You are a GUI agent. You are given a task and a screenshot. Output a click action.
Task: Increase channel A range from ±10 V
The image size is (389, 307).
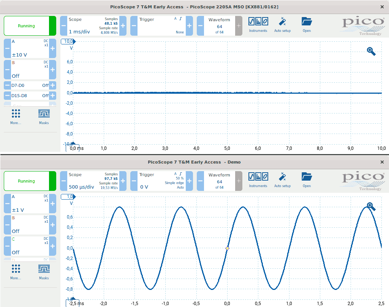(x=52, y=48)
